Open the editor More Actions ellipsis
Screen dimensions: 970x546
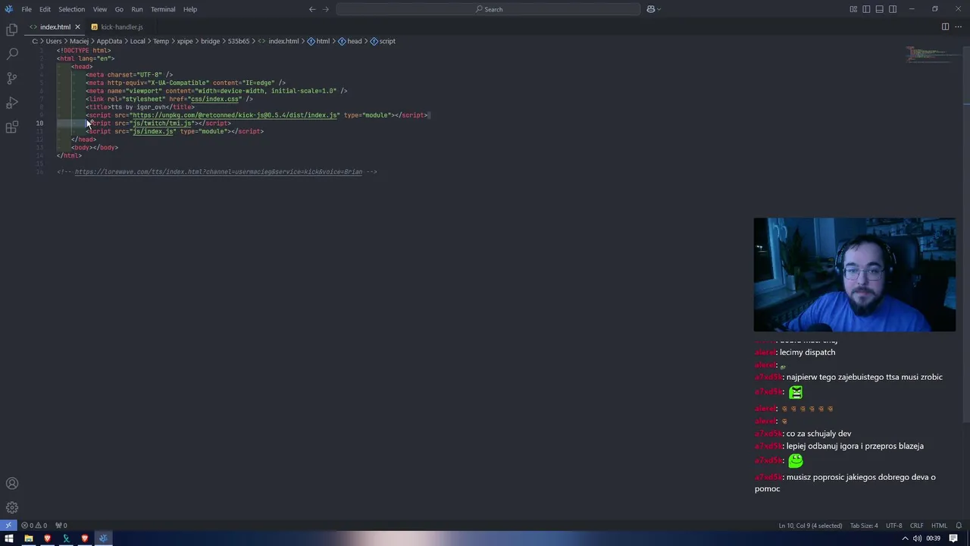[958, 27]
